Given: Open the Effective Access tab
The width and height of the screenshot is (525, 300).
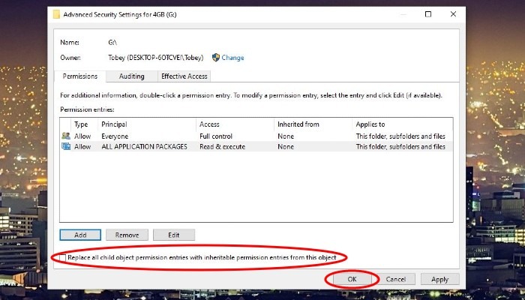Looking at the screenshot, I should 184,76.
